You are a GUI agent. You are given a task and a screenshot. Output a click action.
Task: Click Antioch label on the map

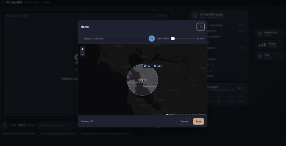171,63
